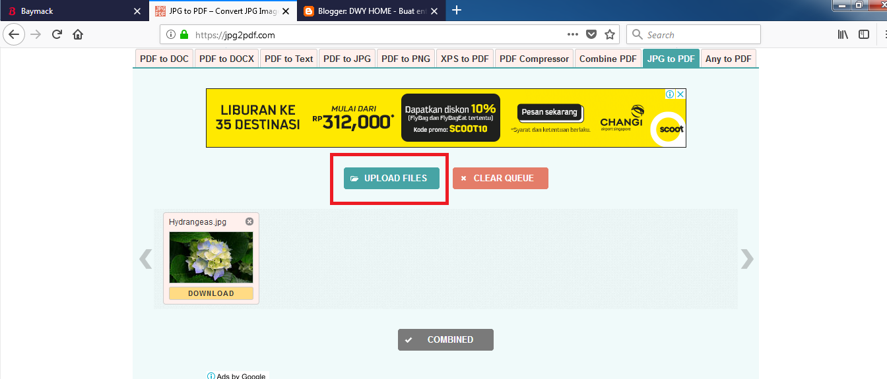Open the PDF to DOC converter tab
The image size is (887, 379).
click(x=164, y=59)
